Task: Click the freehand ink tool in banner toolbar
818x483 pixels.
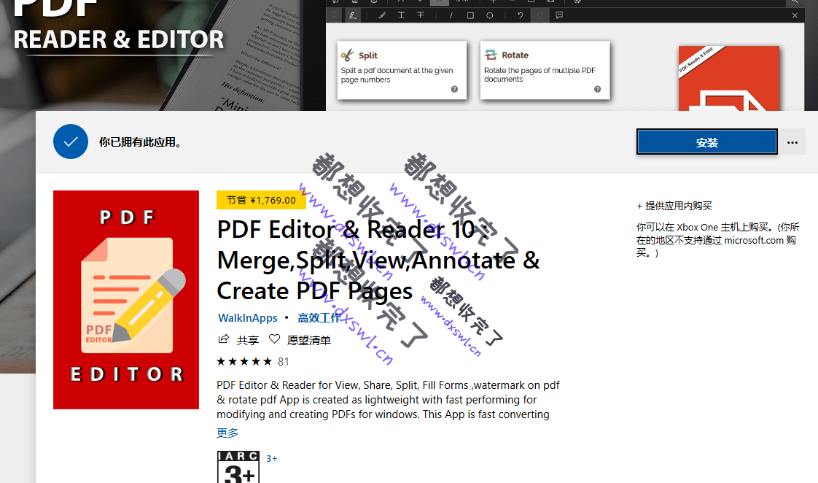Action: point(353,15)
